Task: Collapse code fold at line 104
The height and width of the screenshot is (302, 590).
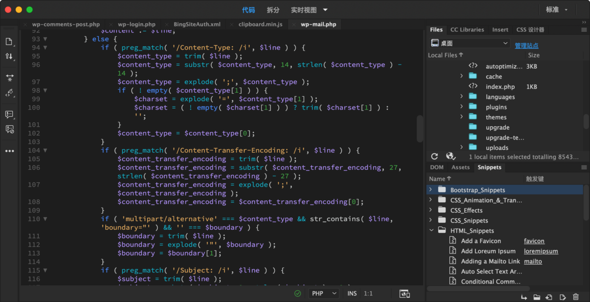Action: [45, 150]
